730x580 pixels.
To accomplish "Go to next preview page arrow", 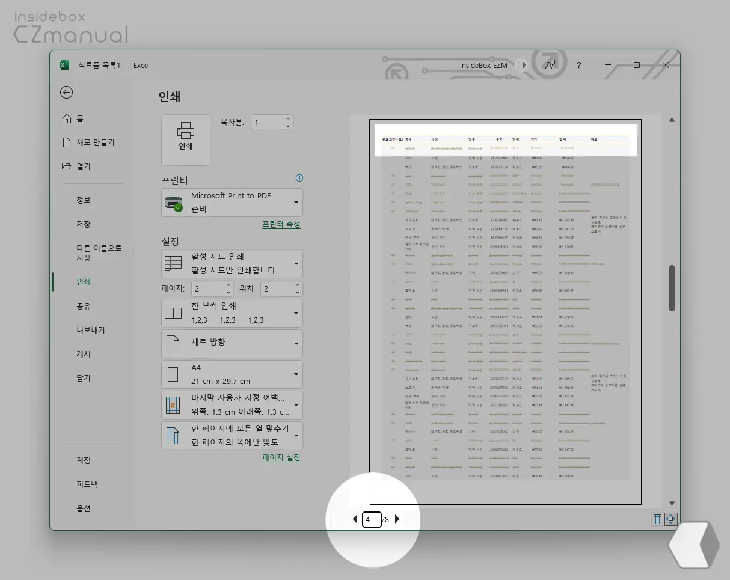I will tap(397, 519).
